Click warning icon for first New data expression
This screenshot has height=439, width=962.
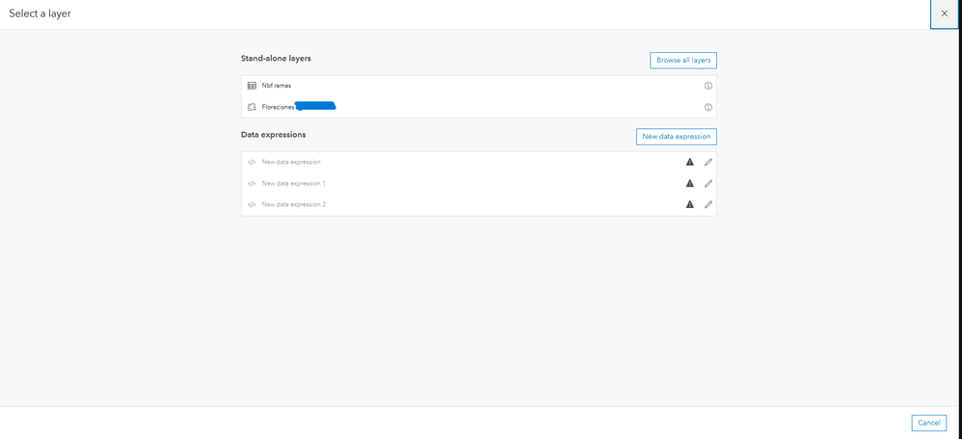(x=689, y=162)
